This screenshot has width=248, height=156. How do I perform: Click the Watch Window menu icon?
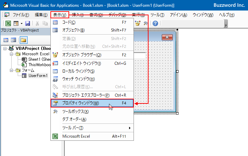pos(55,79)
